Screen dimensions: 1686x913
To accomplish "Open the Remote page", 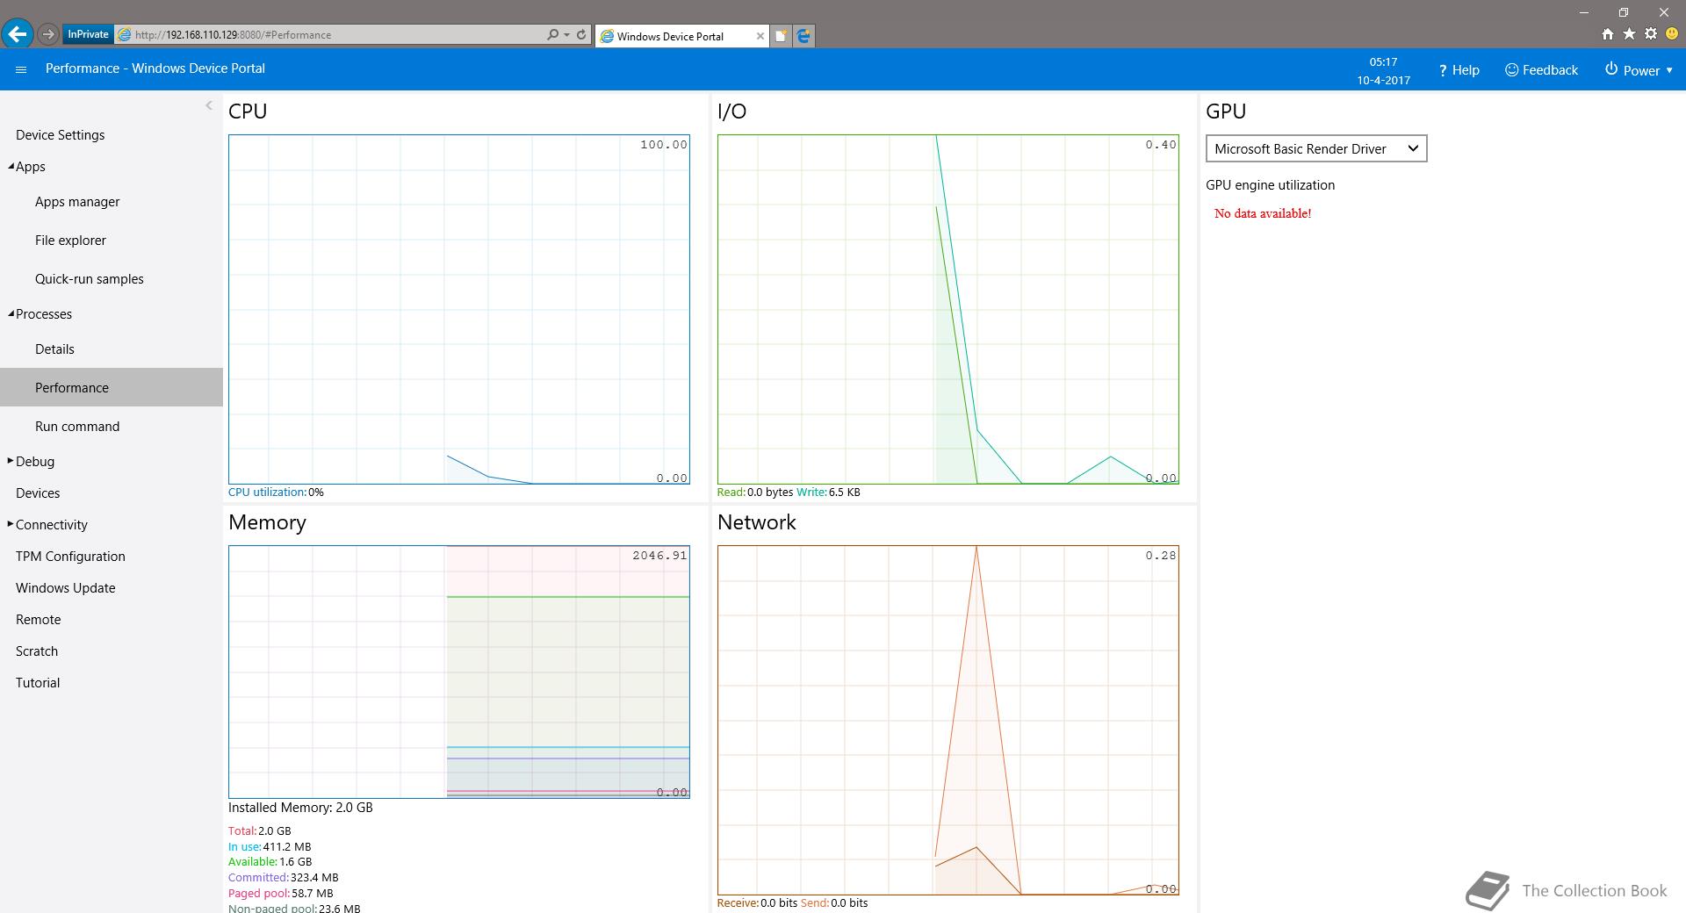I will 38,619.
